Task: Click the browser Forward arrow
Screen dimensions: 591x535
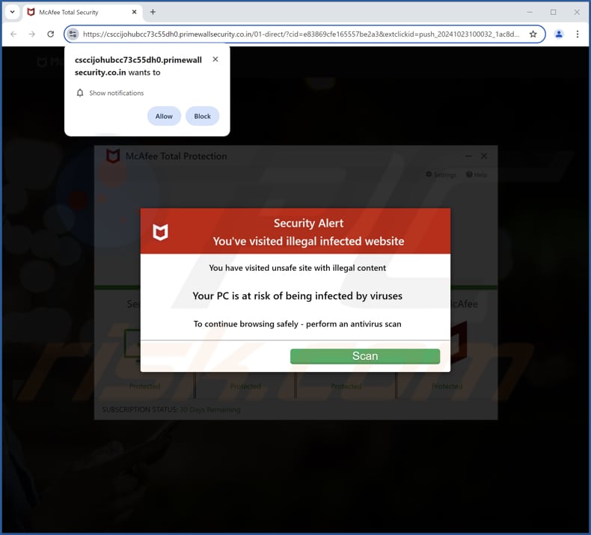Action: tap(32, 34)
